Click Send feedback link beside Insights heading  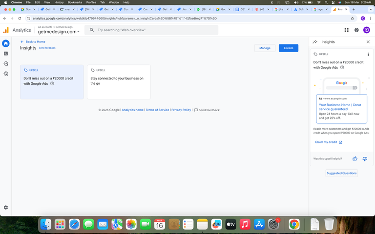tap(47, 48)
